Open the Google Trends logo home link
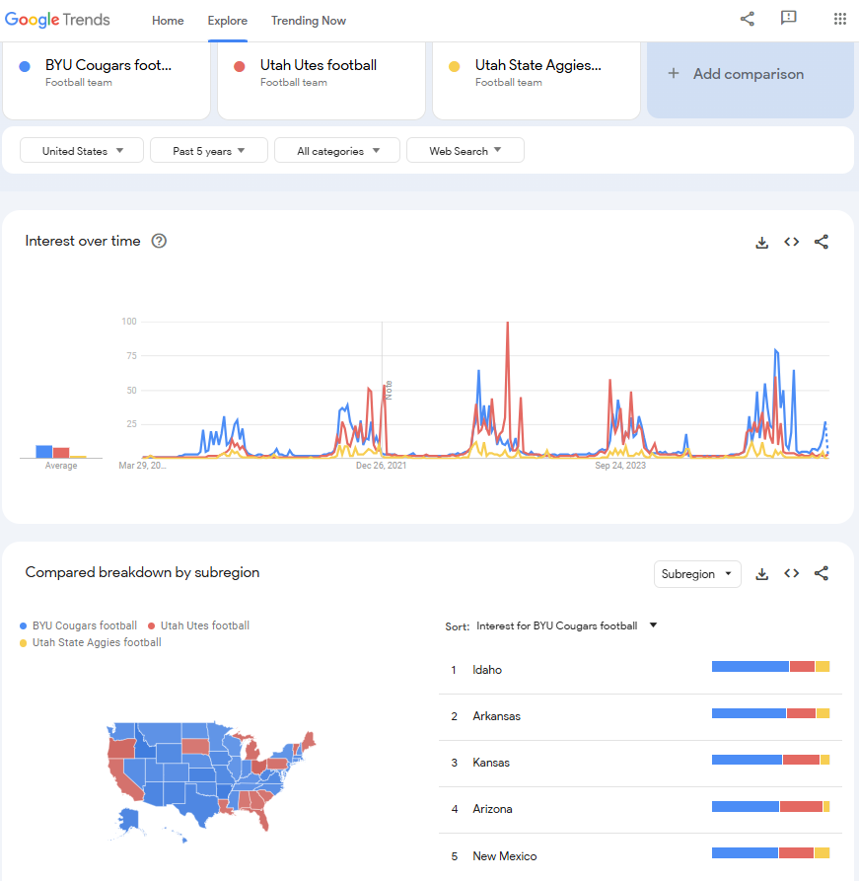859x881 pixels. pyautogui.click(x=57, y=20)
